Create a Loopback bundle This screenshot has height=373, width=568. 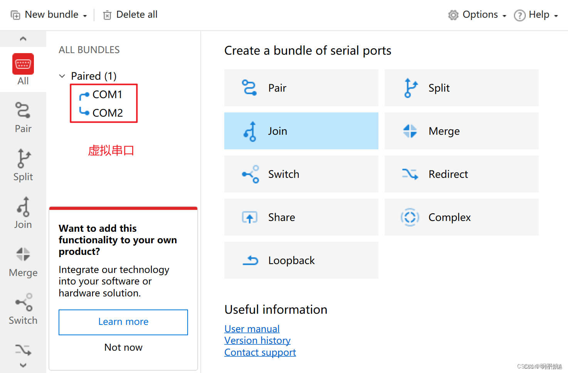[301, 260]
